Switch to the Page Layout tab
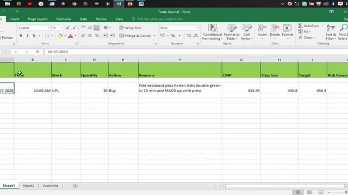 38,19
